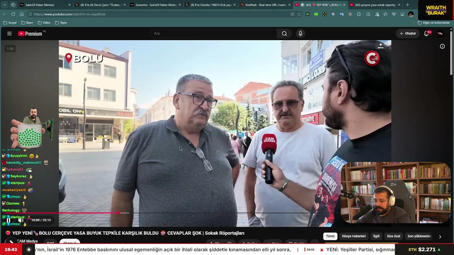Close the active YEP YENİ BOLU tab

pyautogui.click(x=344, y=5)
